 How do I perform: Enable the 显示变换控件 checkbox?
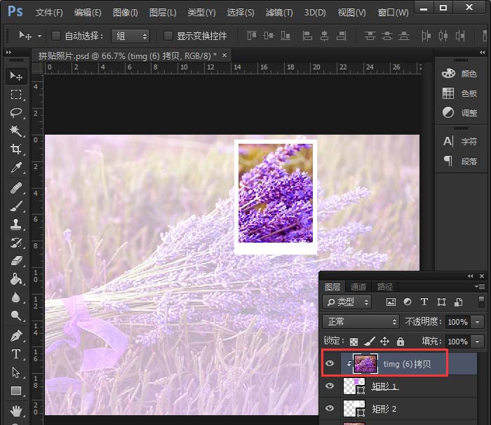168,36
